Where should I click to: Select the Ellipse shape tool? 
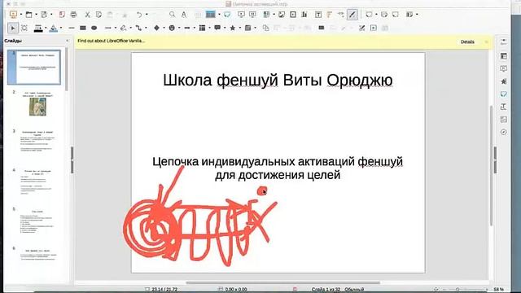point(94,28)
